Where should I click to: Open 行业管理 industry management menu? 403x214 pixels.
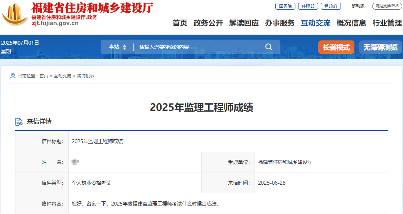(x=387, y=23)
